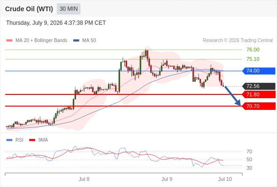Select the 72.56 current price label
Screen dimensions: 277x187
pos(259,86)
